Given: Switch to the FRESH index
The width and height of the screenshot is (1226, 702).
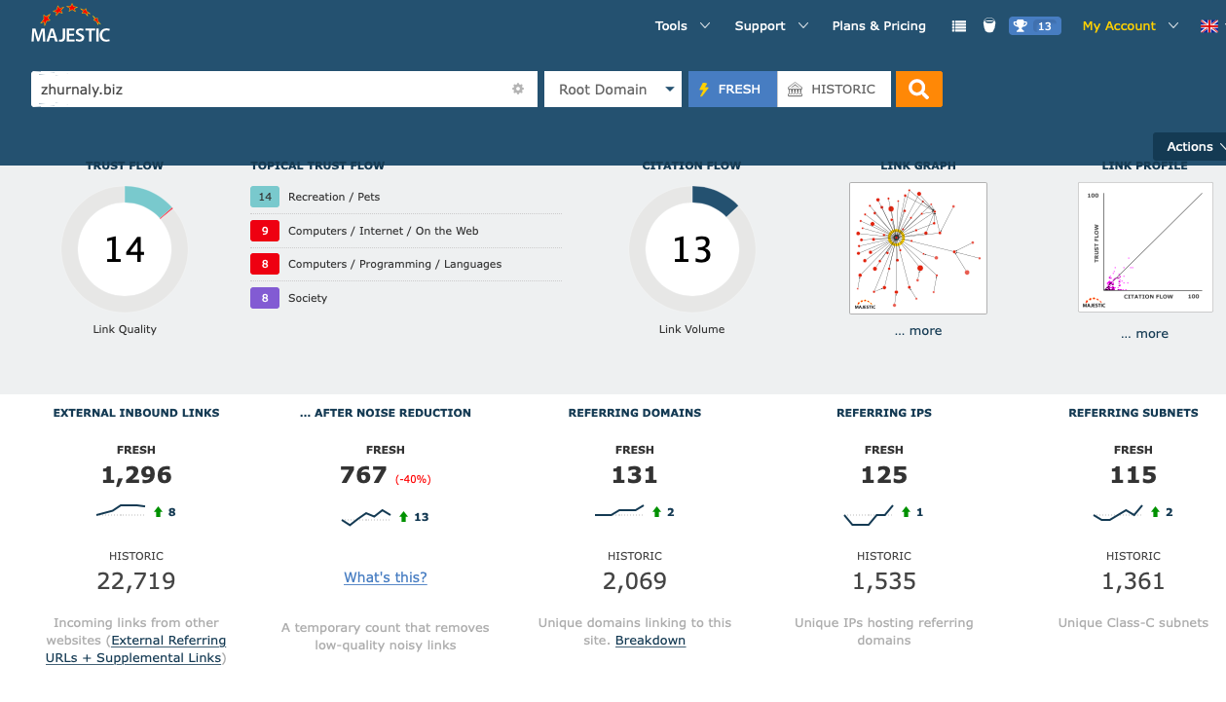Looking at the screenshot, I should [x=732, y=90].
